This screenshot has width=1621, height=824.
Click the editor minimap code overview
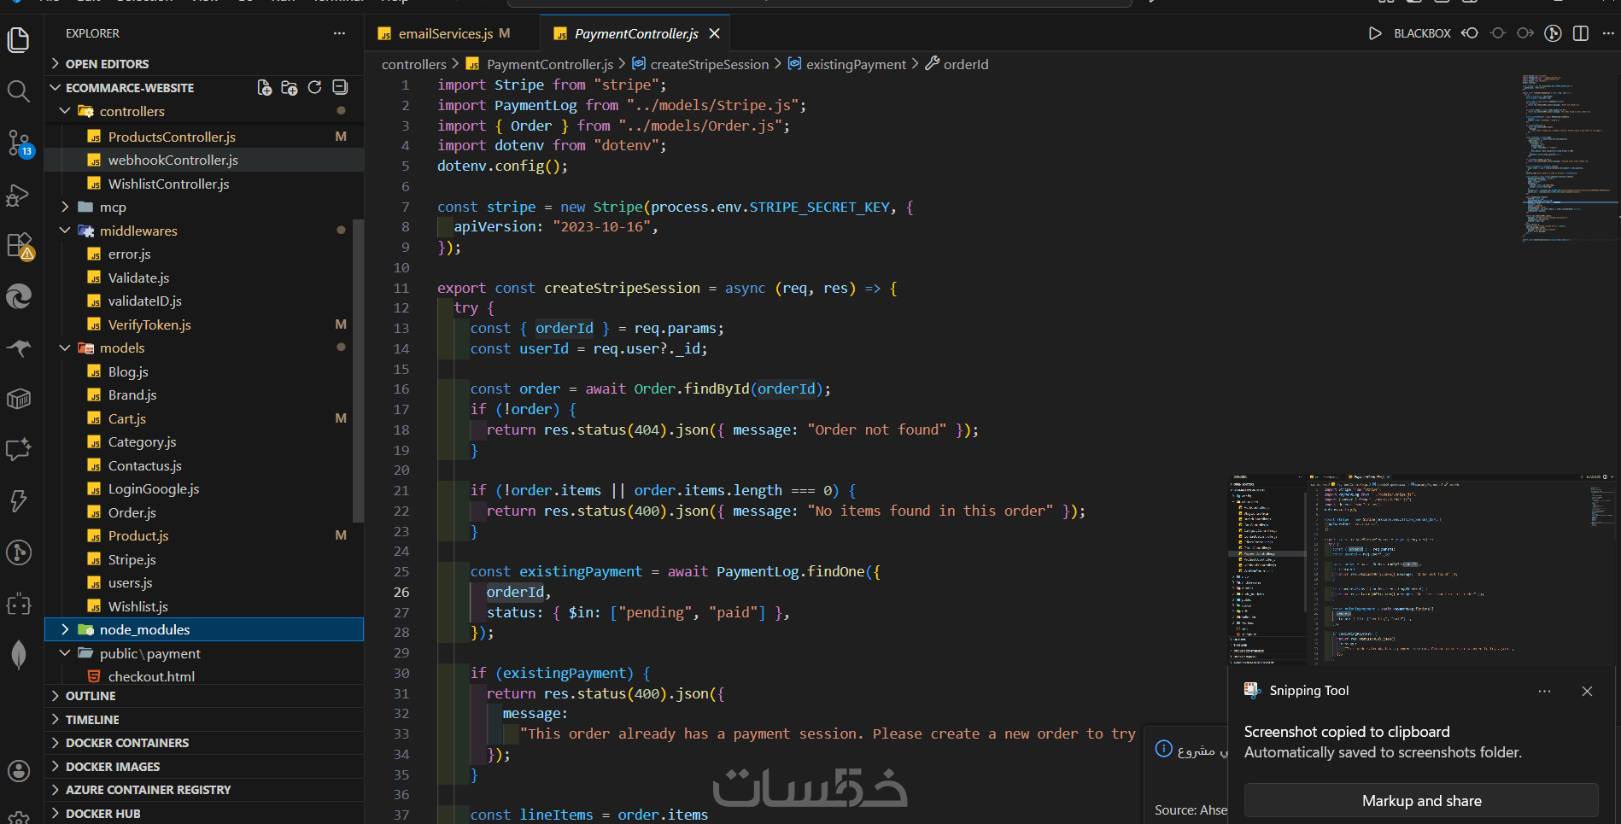(x=1570, y=158)
